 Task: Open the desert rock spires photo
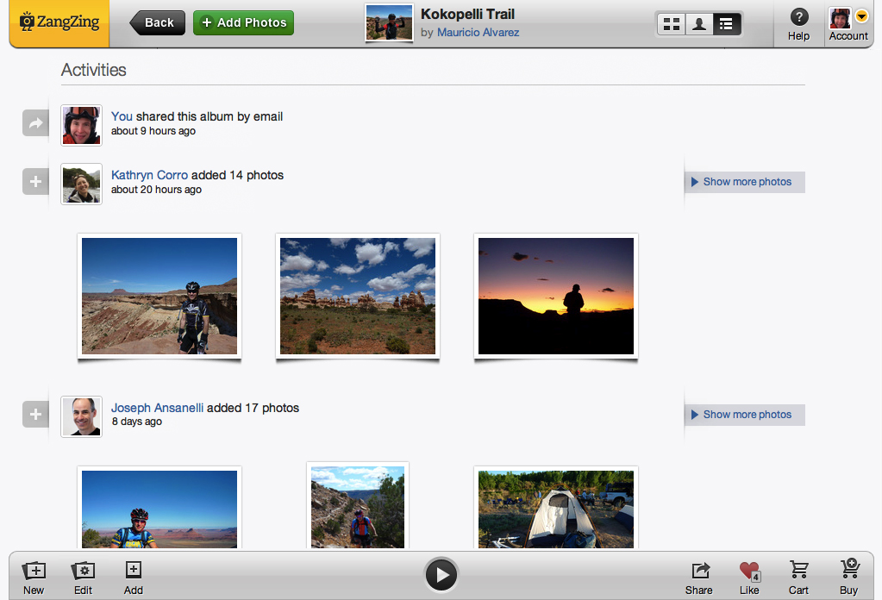[358, 296]
